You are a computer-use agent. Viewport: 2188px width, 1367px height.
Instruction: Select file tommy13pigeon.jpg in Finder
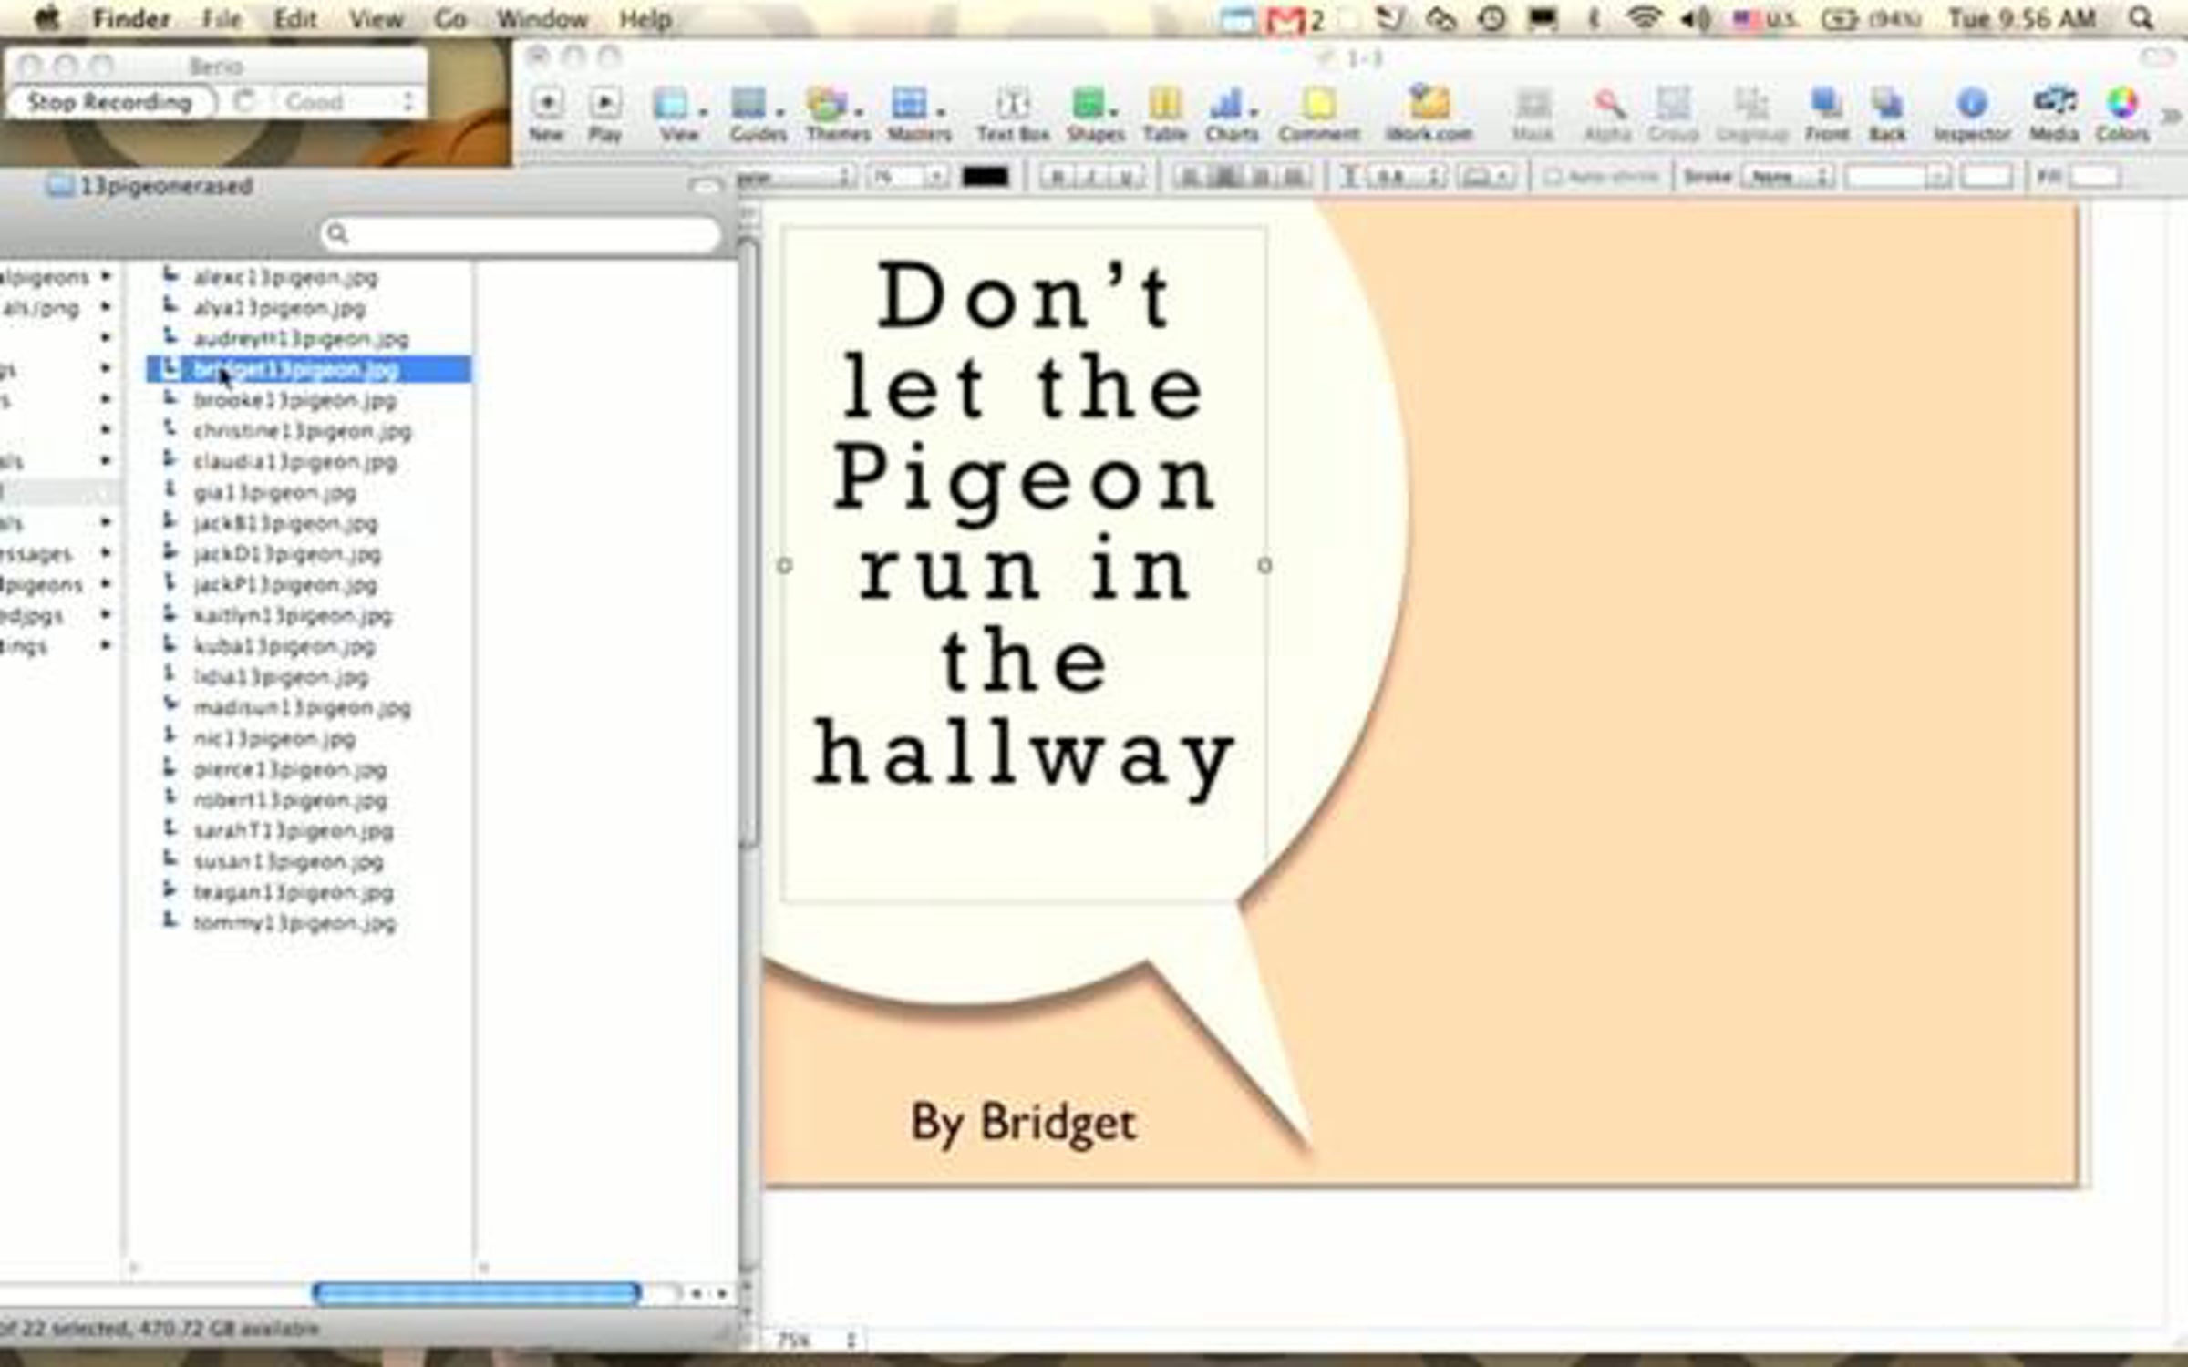click(x=294, y=922)
